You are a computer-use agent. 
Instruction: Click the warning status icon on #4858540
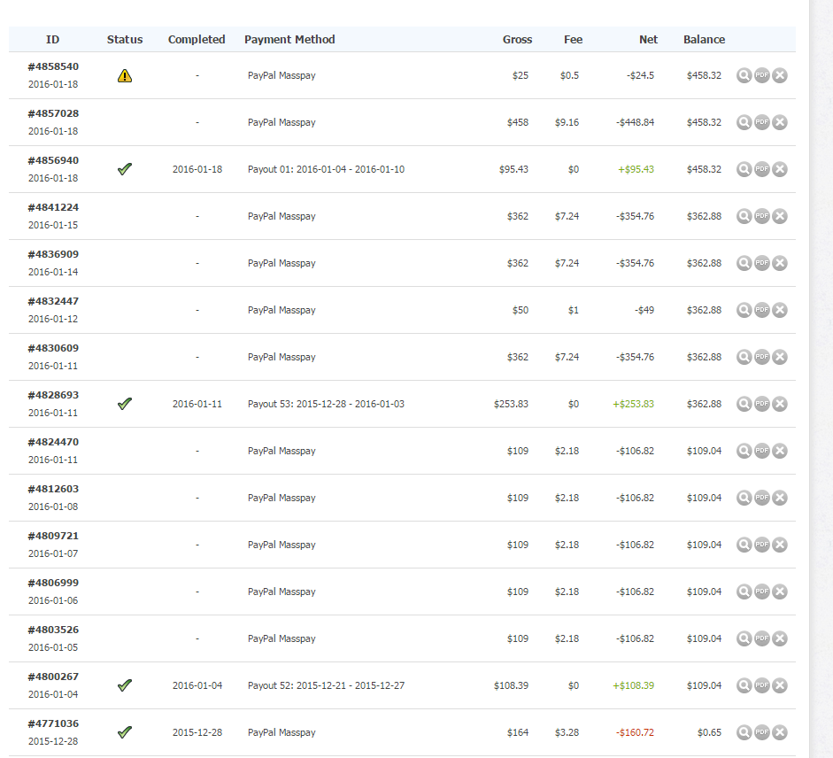click(125, 76)
